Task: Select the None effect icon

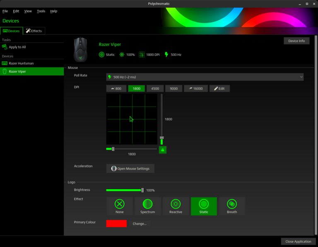Action: [119, 204]
